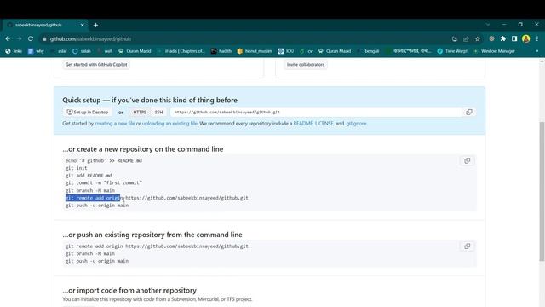Open the 'hisnul_muslim' bookmark

click(255, 51)
